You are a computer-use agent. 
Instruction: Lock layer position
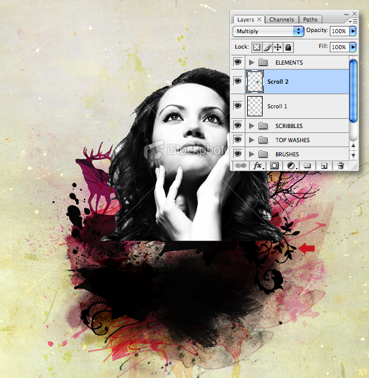278,47
